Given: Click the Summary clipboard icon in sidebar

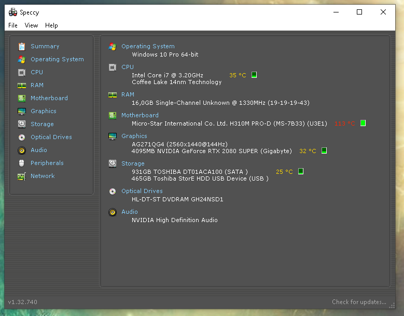Looking at the screenshot, I should coord(22,47).
